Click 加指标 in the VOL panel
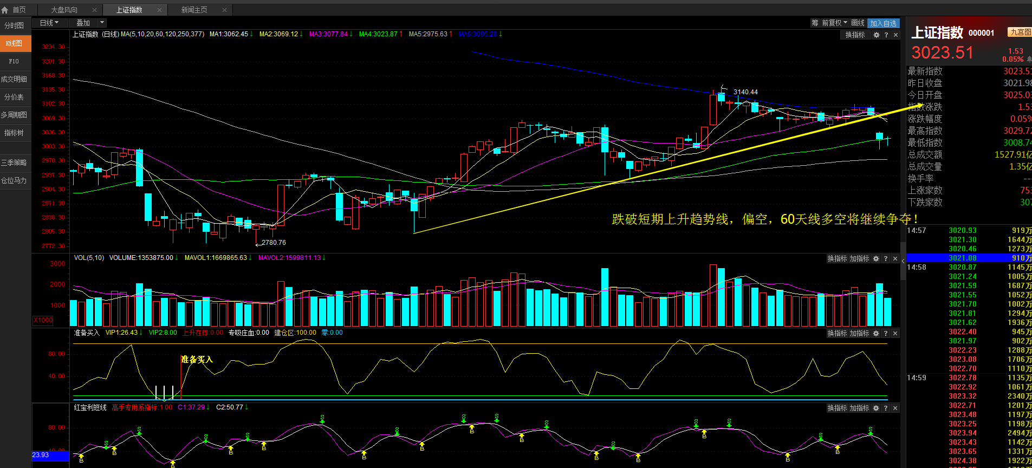Viewport: 1032px width, 468px height. [x=859, y=259]
